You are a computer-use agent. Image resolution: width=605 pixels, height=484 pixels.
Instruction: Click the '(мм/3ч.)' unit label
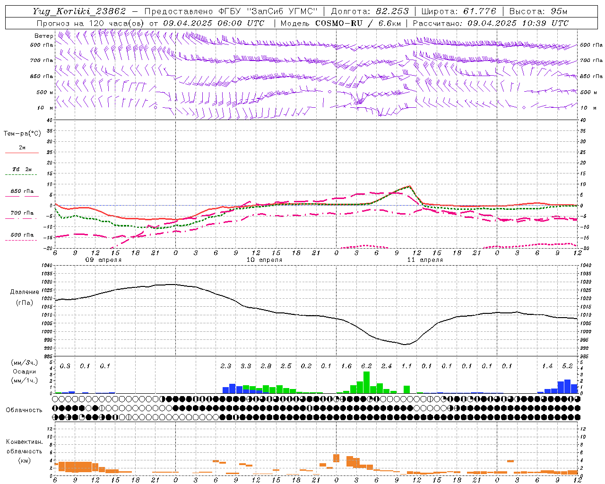24,363
